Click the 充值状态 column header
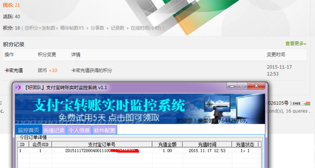 (245, 145)
